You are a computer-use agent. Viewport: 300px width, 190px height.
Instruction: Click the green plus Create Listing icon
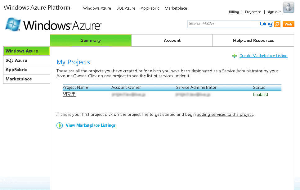point(234,56)
